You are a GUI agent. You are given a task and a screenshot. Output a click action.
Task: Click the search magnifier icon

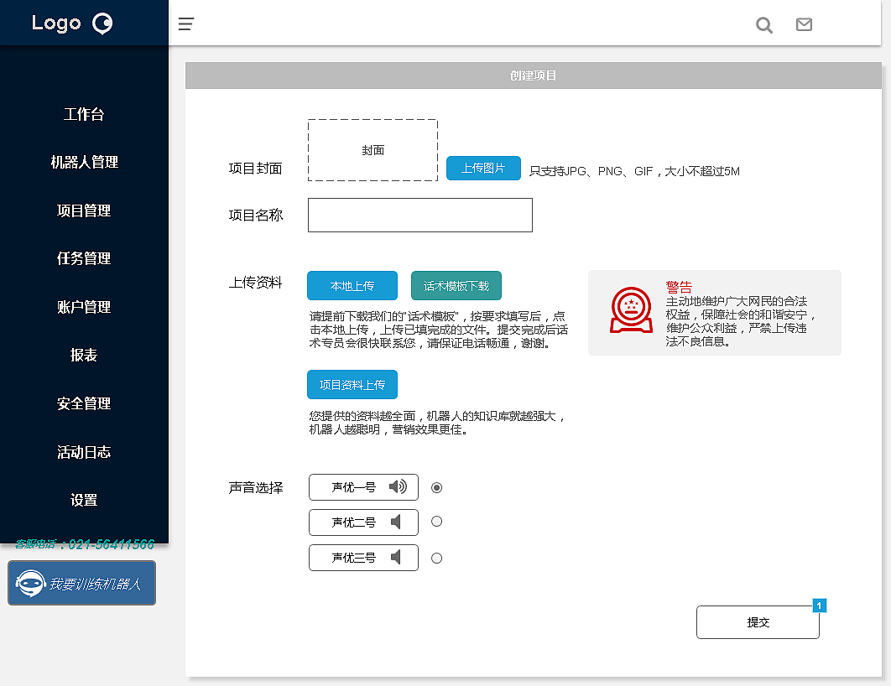pyautogui.click(x=763, y=25)
